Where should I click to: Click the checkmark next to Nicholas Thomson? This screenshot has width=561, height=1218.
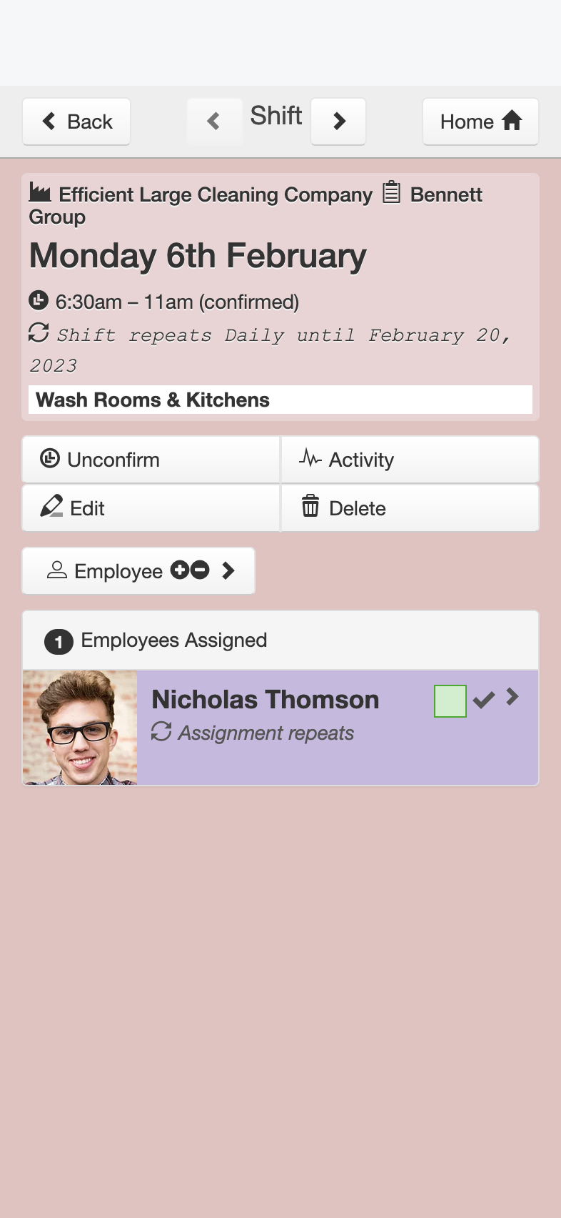(484, 700)
